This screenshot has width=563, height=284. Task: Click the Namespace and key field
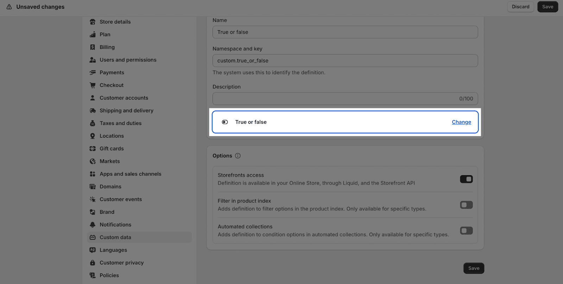(345, 60)
